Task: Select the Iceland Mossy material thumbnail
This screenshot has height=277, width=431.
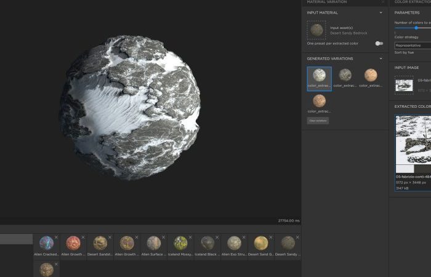Action: 180,243
